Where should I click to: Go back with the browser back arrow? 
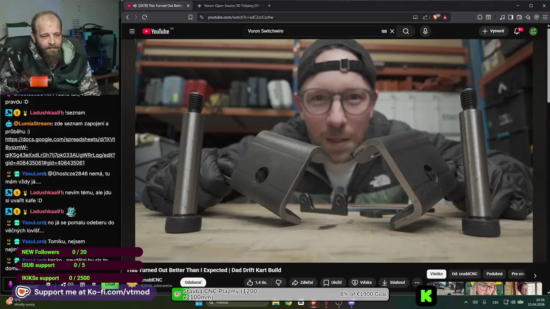pos(128,17)
